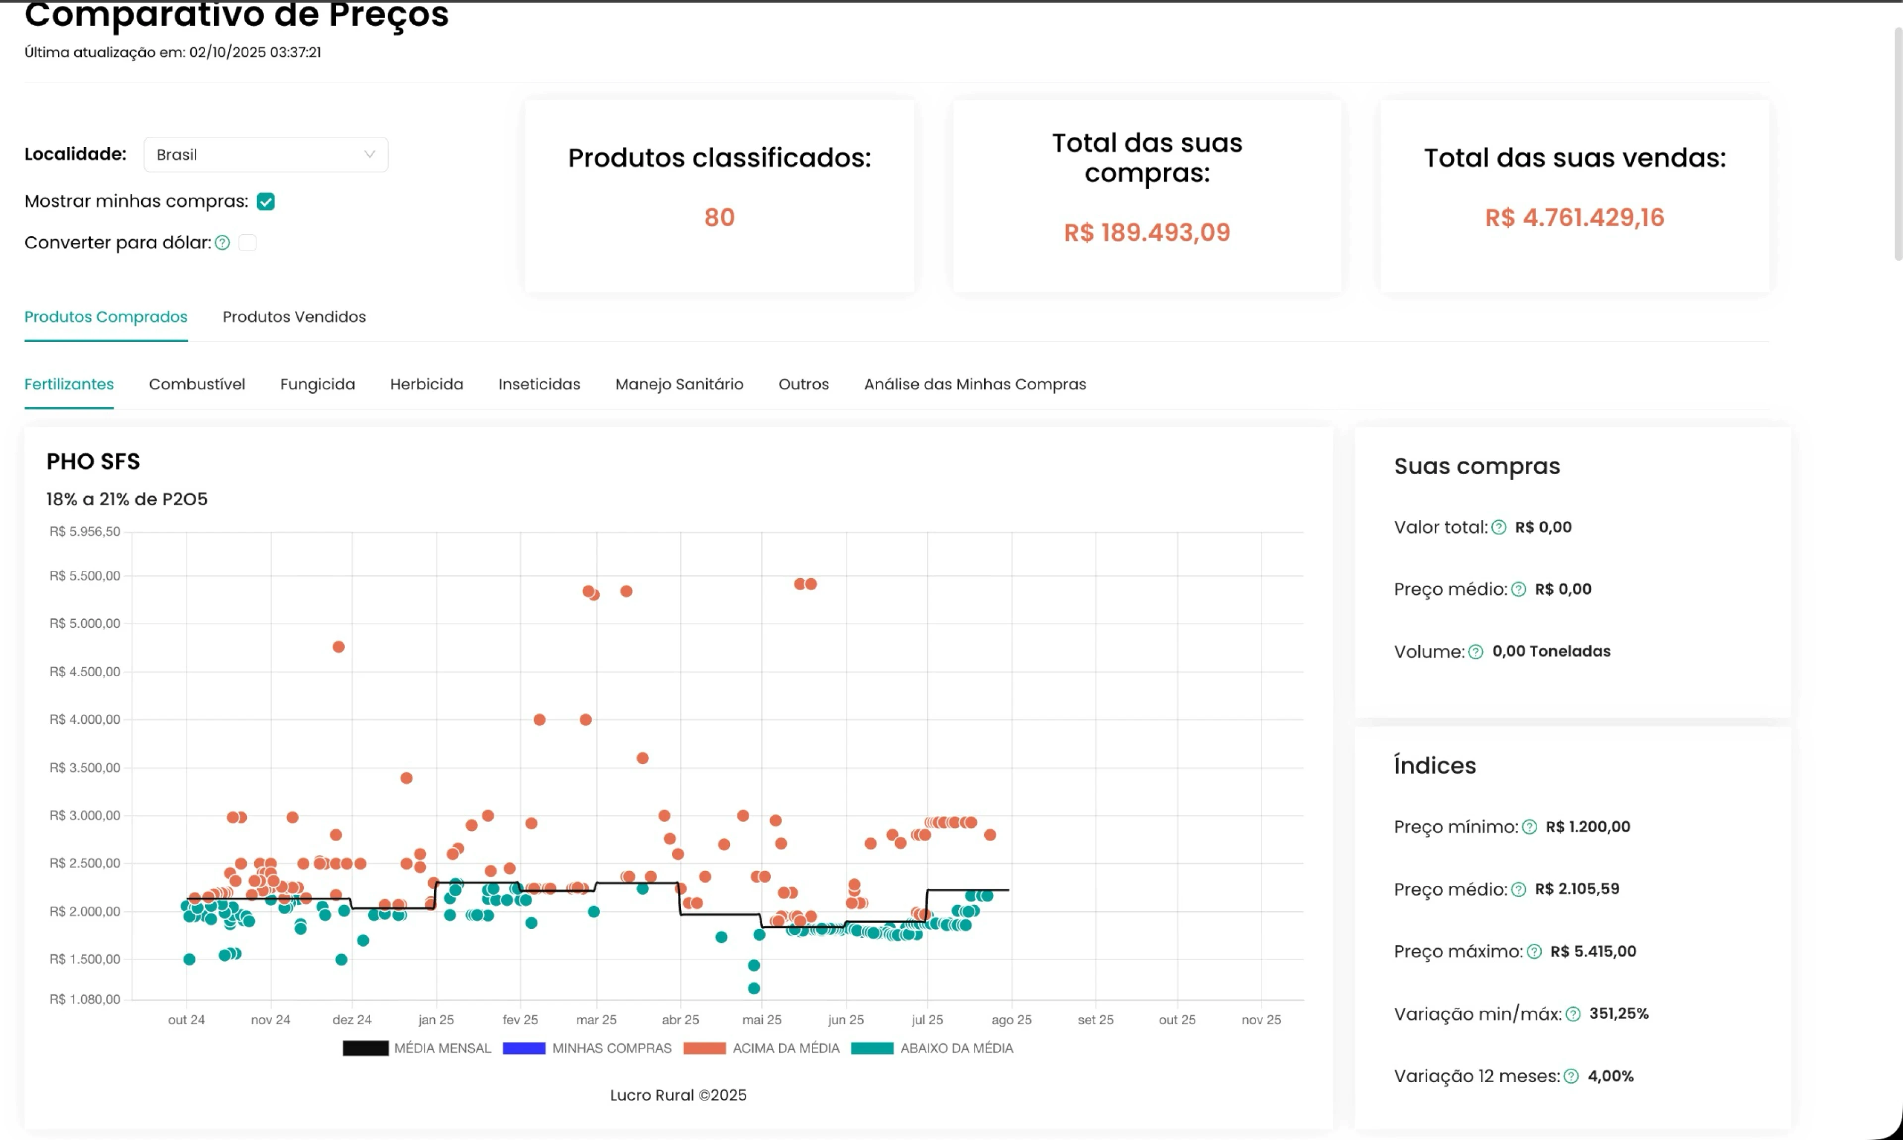Toggle MINHAS COMPRAS legend series
The width and height of the screenshot is (1903, 1140).
click(587, 1048)
